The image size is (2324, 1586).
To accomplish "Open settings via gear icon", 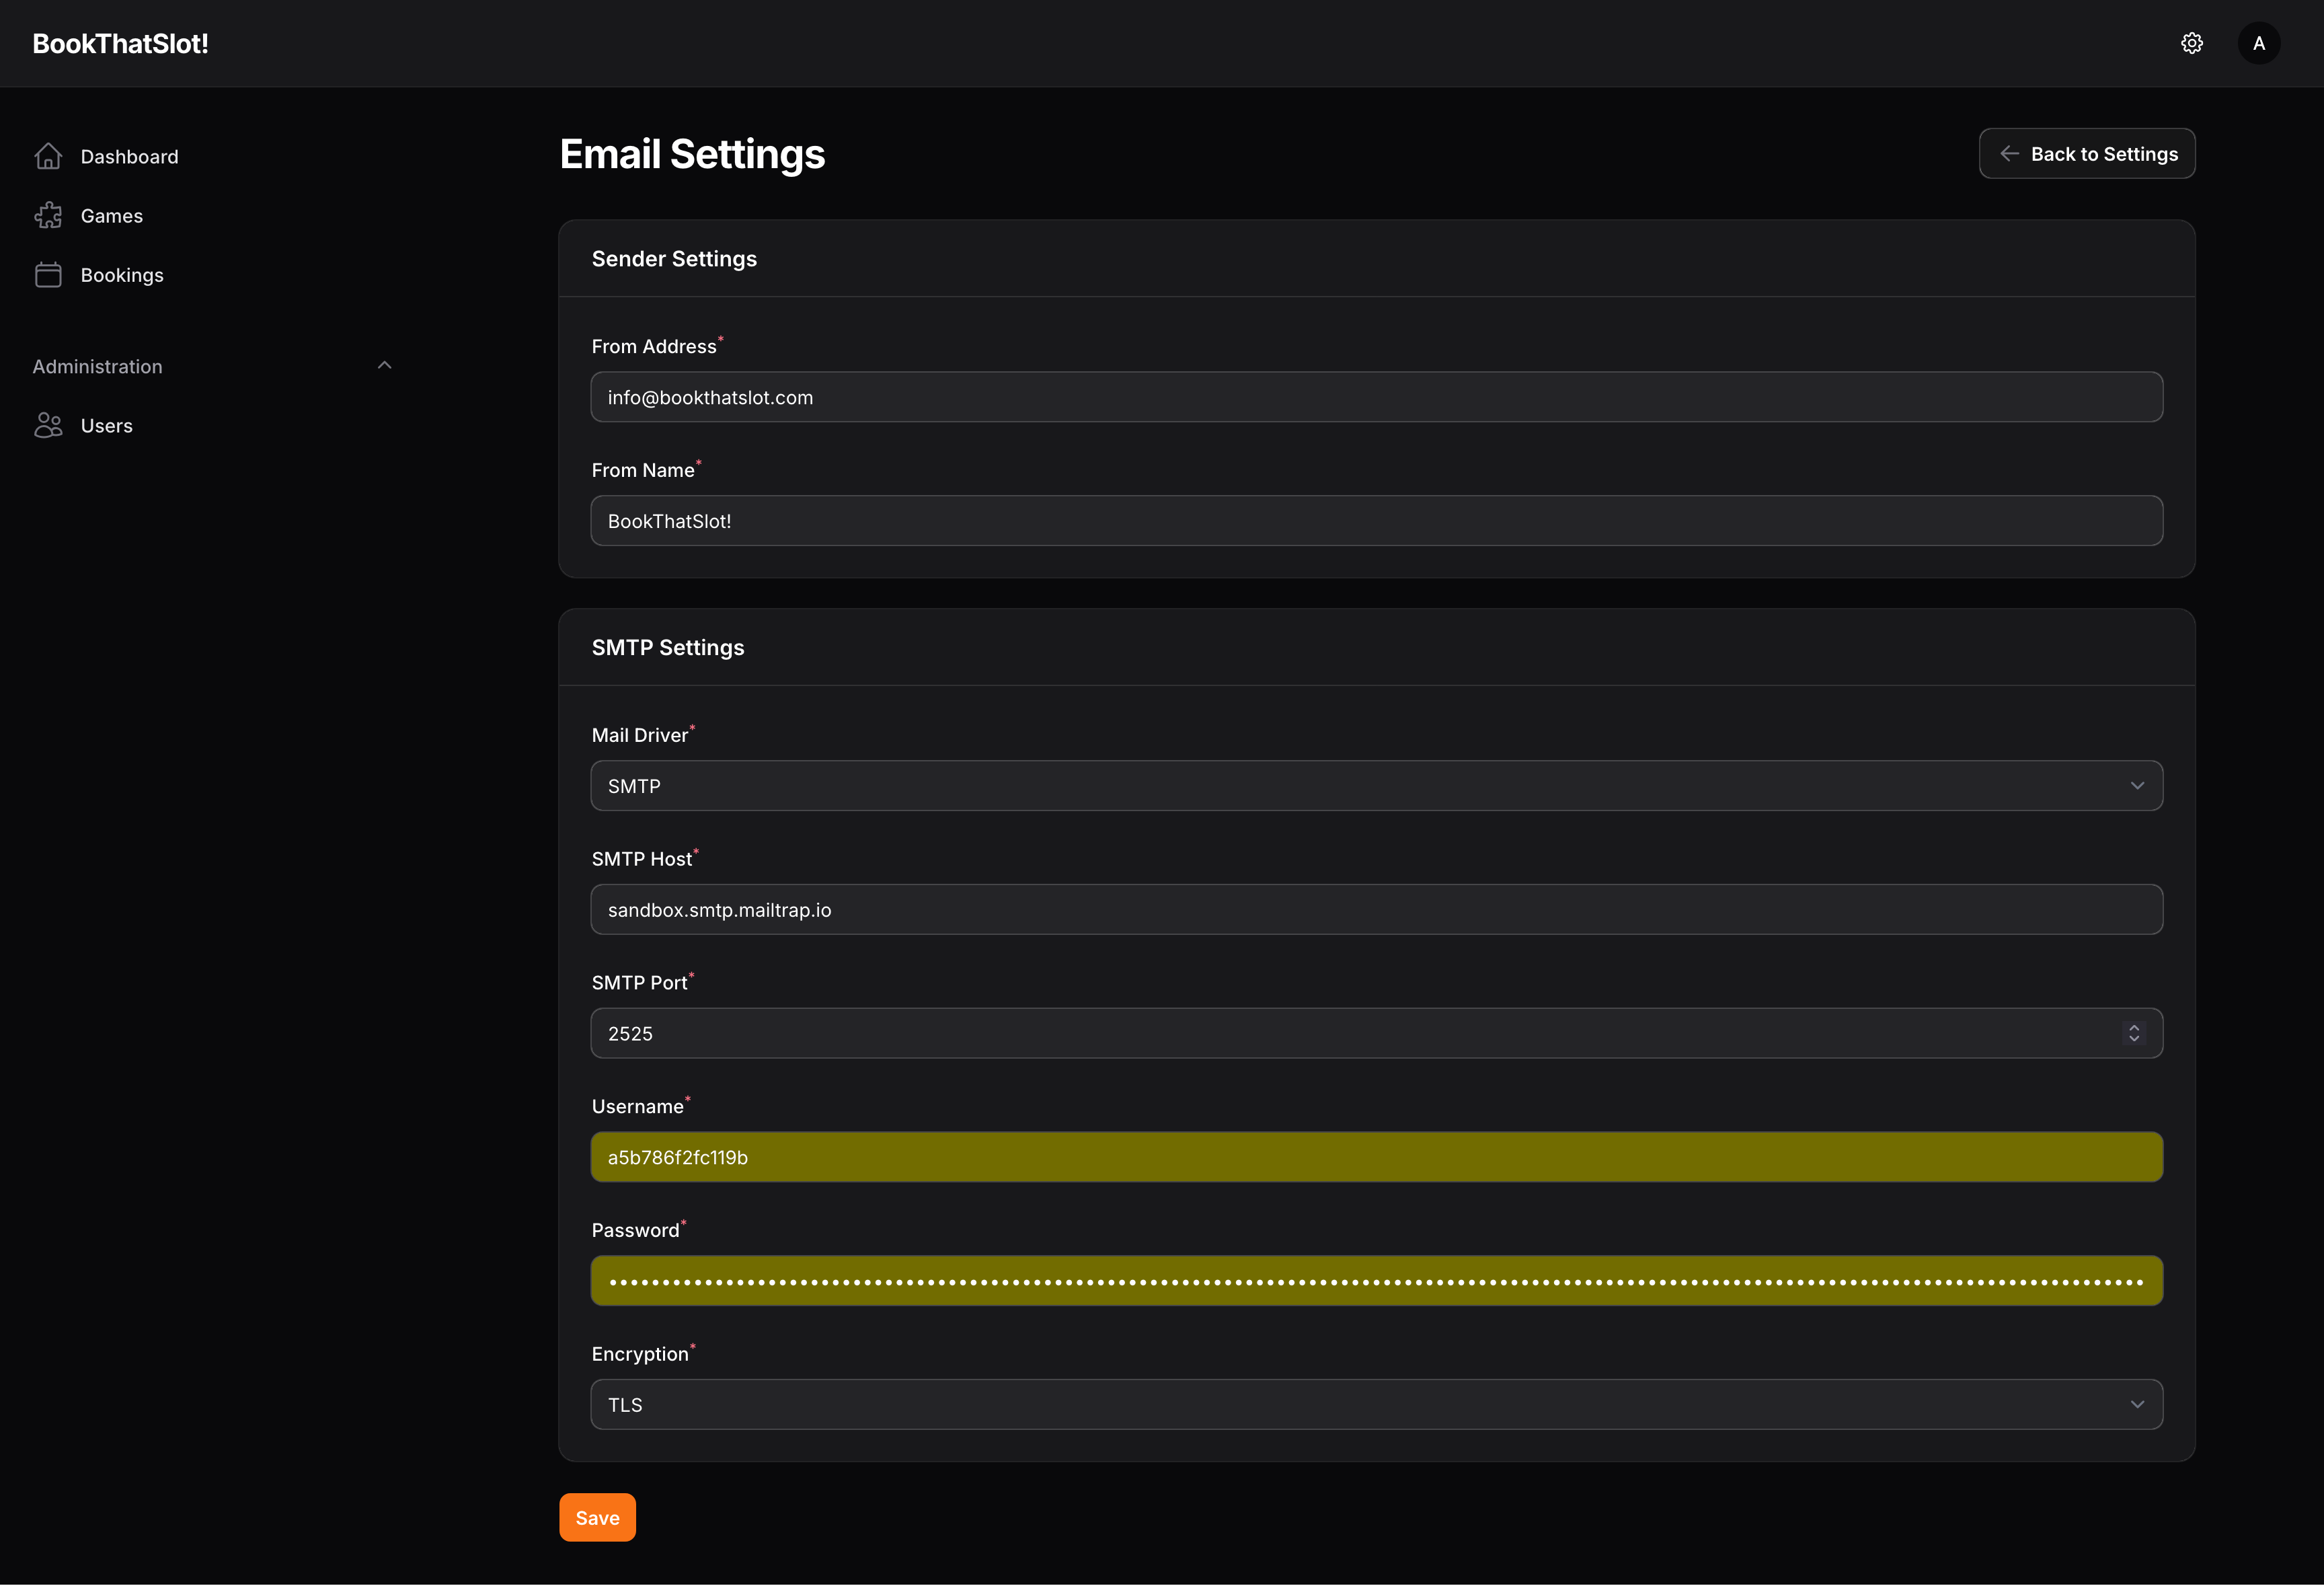I will pos(2191,43).
